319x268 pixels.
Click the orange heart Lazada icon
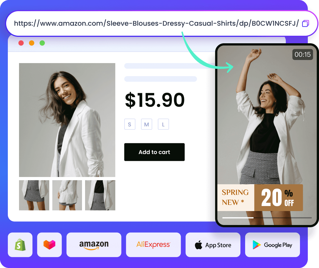click(x=50, y=245)
